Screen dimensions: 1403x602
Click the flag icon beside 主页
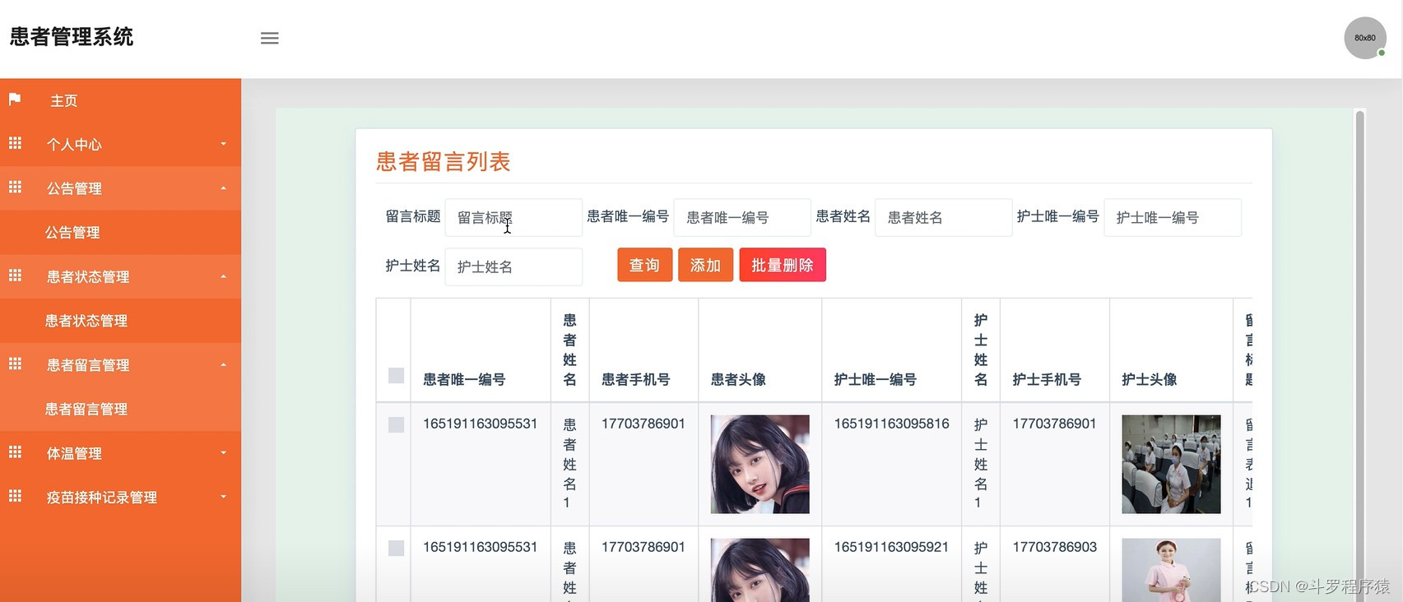tap(15, 100)
